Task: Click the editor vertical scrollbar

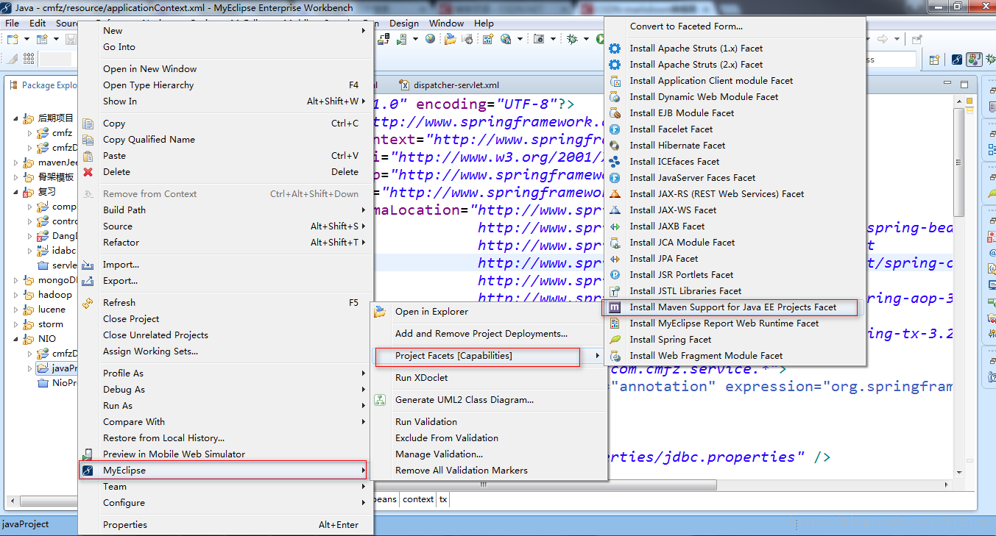Action: tap(958, 162)
